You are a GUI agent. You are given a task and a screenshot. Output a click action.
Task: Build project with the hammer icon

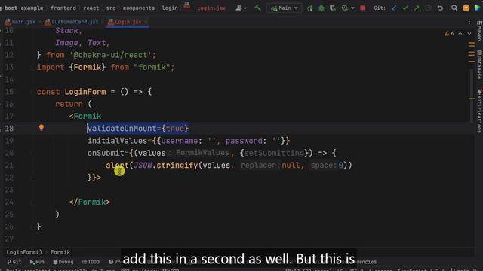click(x=257, y=8)
